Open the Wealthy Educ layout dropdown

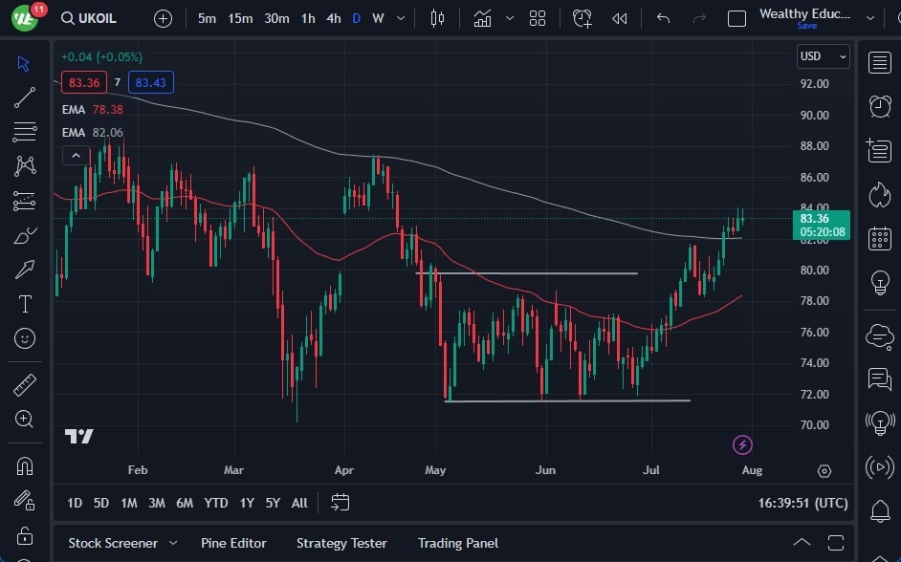coord(871,17)
